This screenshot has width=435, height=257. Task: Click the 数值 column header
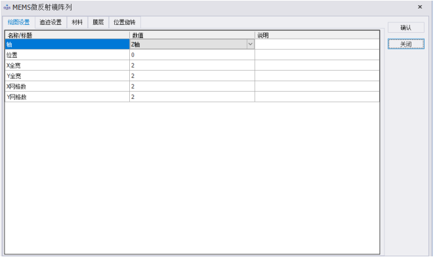click(192, 35)
